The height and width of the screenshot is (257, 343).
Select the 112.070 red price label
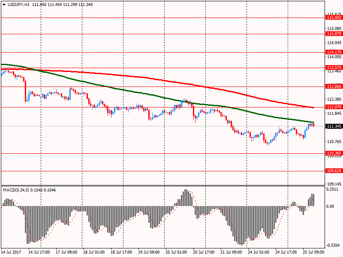coord(334,107)
